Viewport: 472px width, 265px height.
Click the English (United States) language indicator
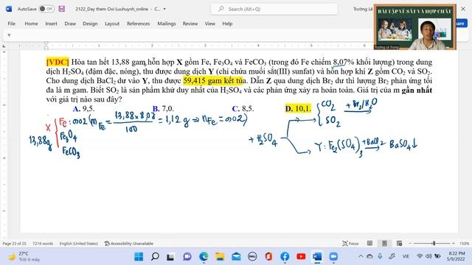[79, 244]
